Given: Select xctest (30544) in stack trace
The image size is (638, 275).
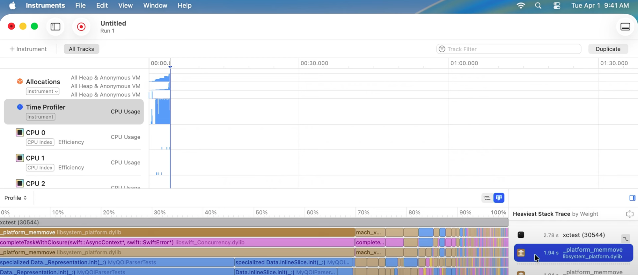Looking at the screenshot, I should 573,235.
